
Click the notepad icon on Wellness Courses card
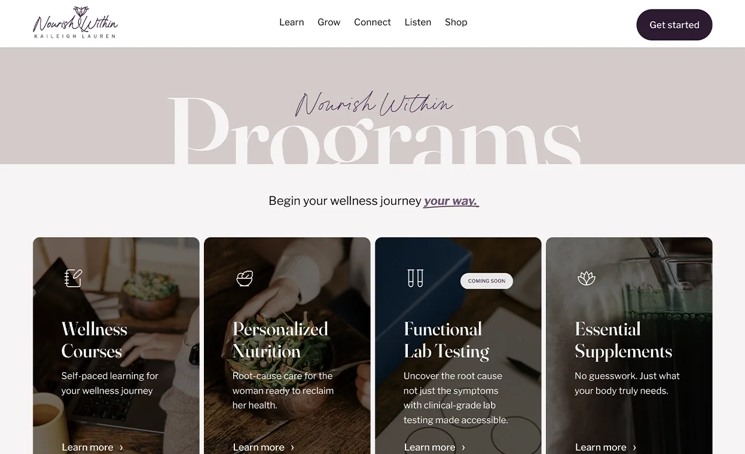click(x=73, y=278)
